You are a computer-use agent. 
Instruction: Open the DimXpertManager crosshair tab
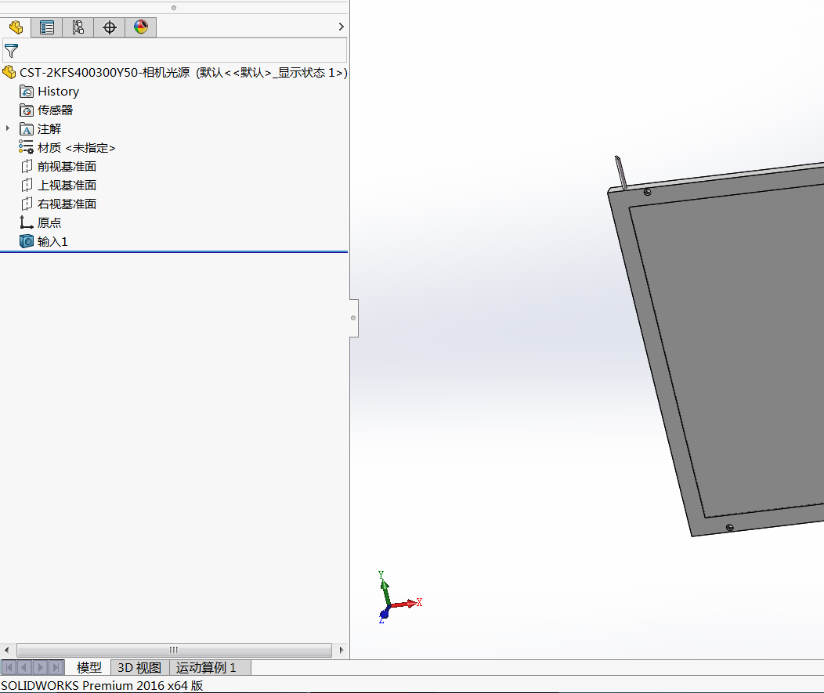pyautogui.click(x=110, y=27)
